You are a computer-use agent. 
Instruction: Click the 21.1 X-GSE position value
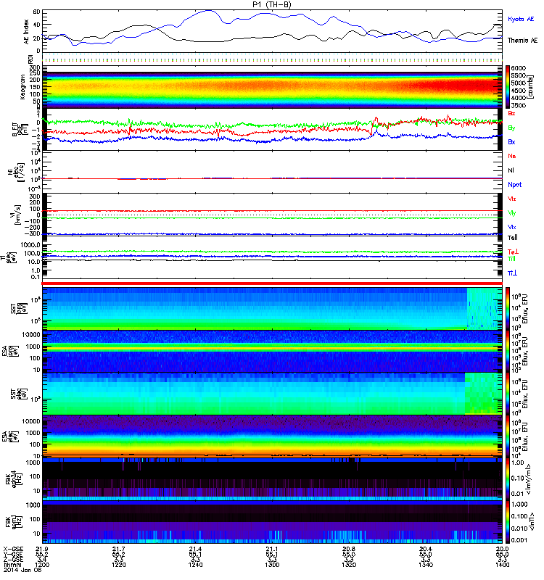(x=272, y=549)
